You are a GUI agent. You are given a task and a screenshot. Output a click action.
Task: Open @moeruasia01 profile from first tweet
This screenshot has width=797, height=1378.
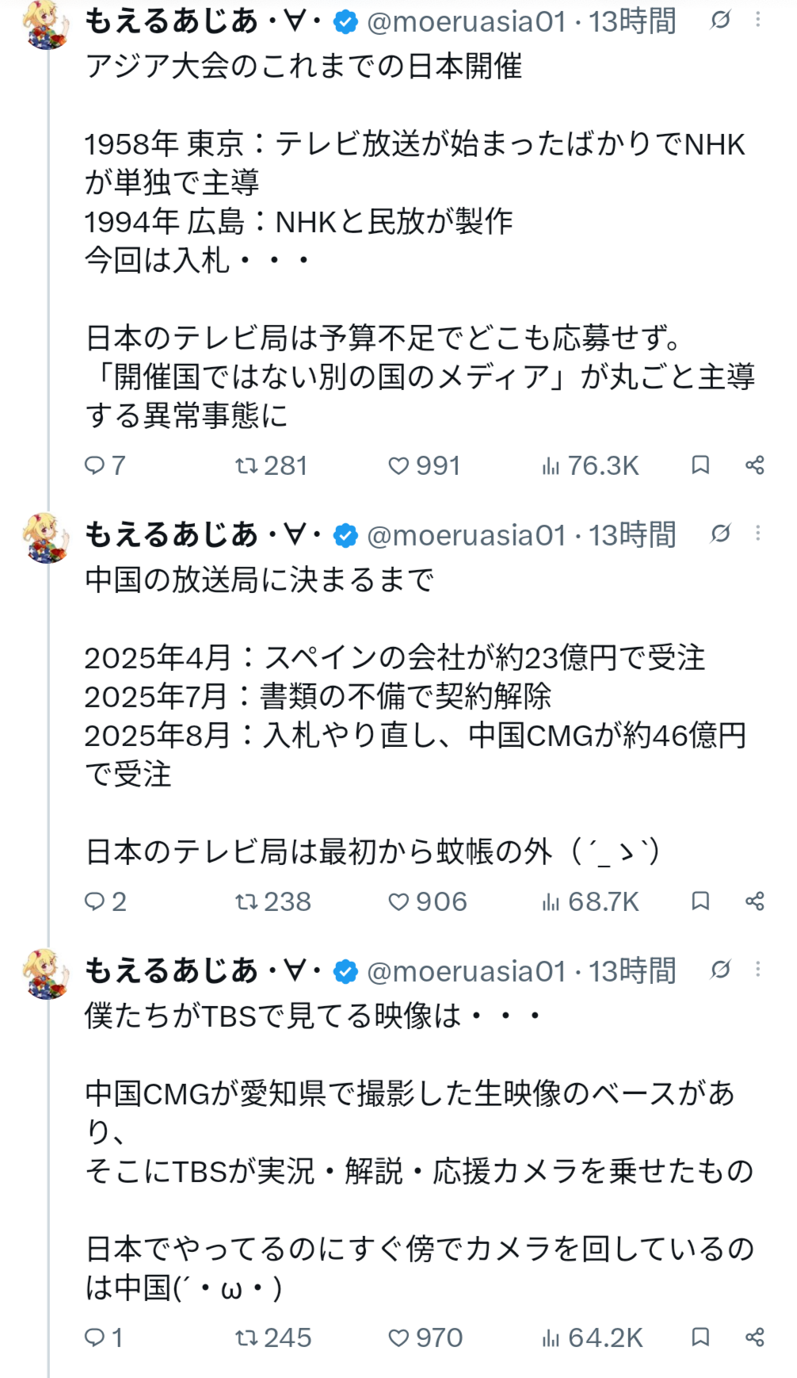pyautogui.click(x=467, y=21)
